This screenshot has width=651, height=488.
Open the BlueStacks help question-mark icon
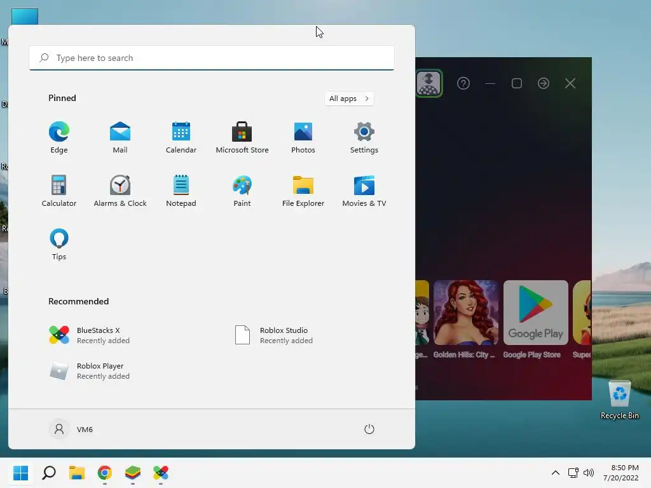point(463,83)
